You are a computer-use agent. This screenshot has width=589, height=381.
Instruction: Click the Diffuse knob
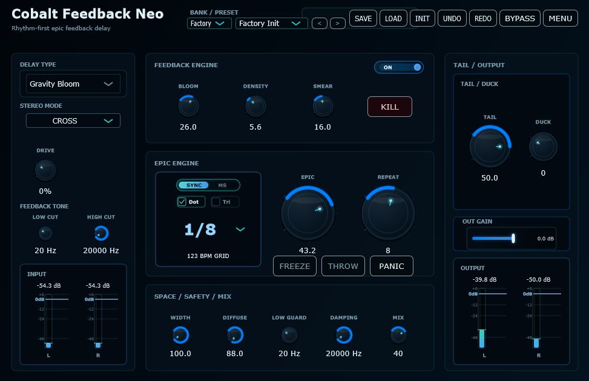pyautogui.click(x=235, y=335)
